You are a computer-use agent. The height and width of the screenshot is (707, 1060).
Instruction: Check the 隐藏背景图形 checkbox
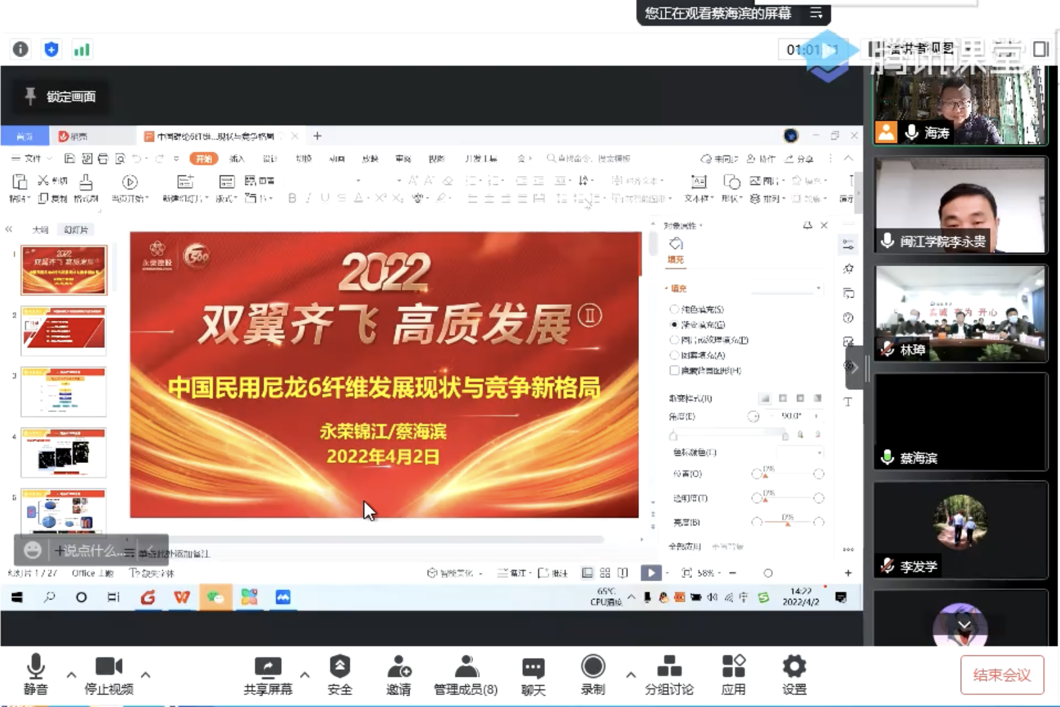pyautogui.click(x=674, y=370)
